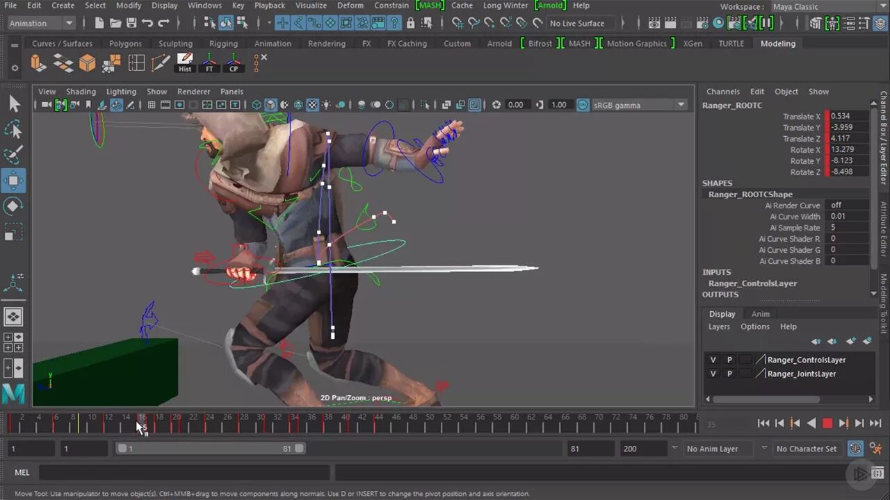Screen dimensions: 890x500
Task: Click the lock selection padlock icon
Action: [x=410, y=23]
